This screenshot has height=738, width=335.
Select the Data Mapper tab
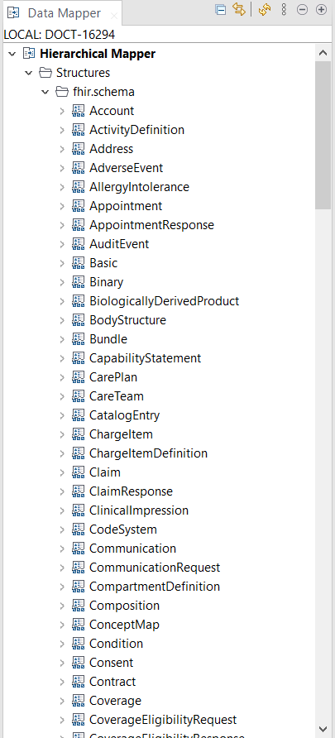pos(64,13)
